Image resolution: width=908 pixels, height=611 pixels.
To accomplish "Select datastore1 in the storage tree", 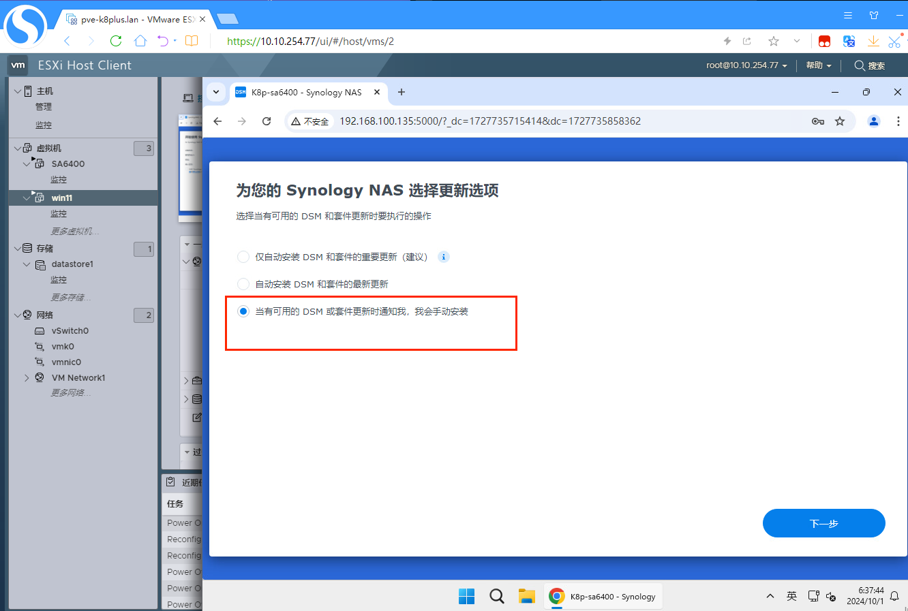I will coord(72,264).
